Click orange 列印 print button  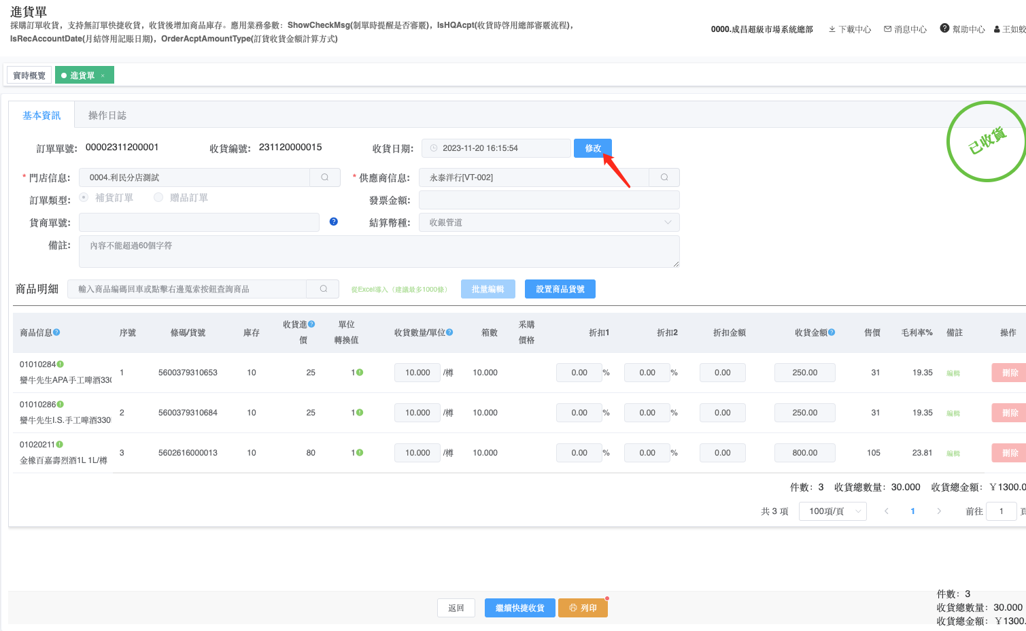583,608
